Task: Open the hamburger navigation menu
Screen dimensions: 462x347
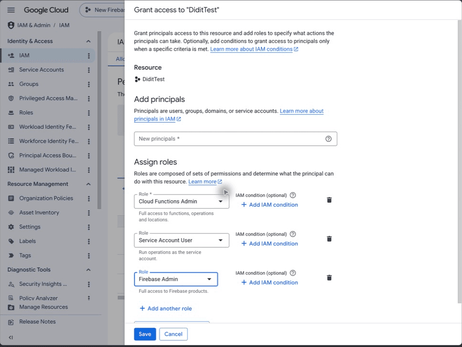Action: (11, 10)
